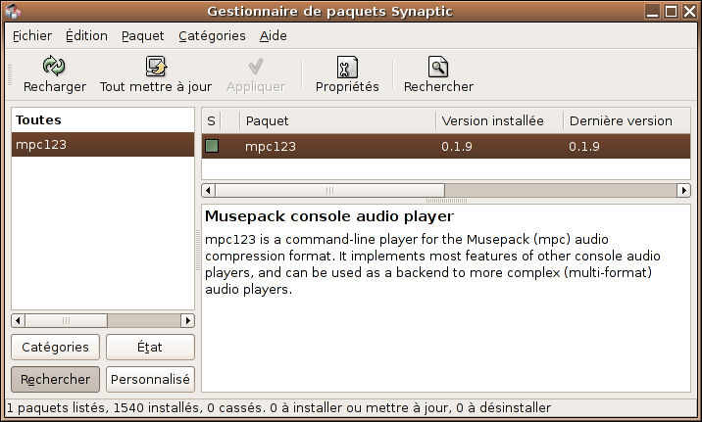Click the toolbar drag handle grip

[10, 74]
